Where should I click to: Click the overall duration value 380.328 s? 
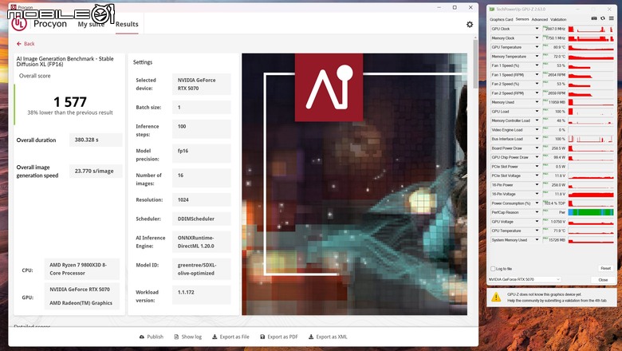click(96, 140)
